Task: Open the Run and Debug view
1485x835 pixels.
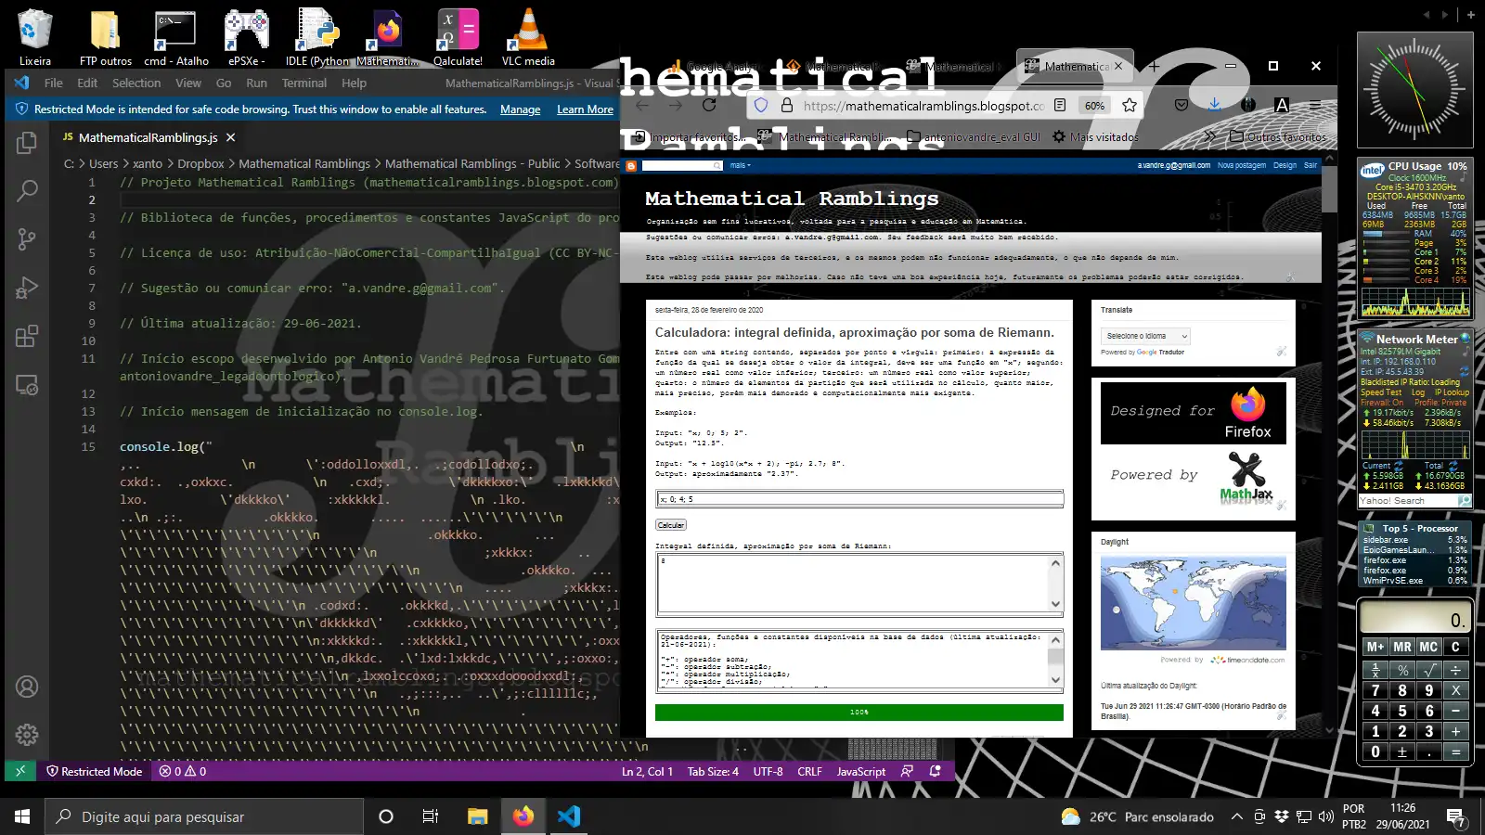Action: (27, 288)
